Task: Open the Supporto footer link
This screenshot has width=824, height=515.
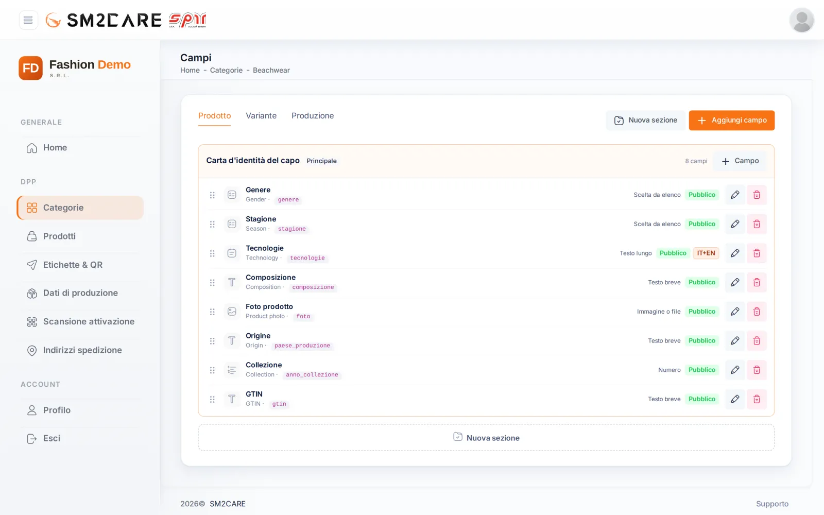Action: point(772,504)
